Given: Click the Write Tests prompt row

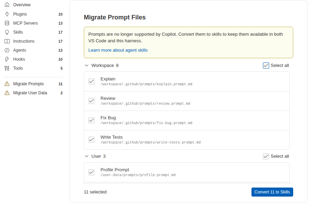Looking at the screenshot, I should tap(187, 140).
